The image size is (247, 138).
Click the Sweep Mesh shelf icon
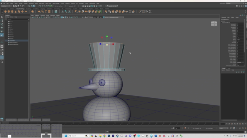pyautogui.click(x=42, y=11)
